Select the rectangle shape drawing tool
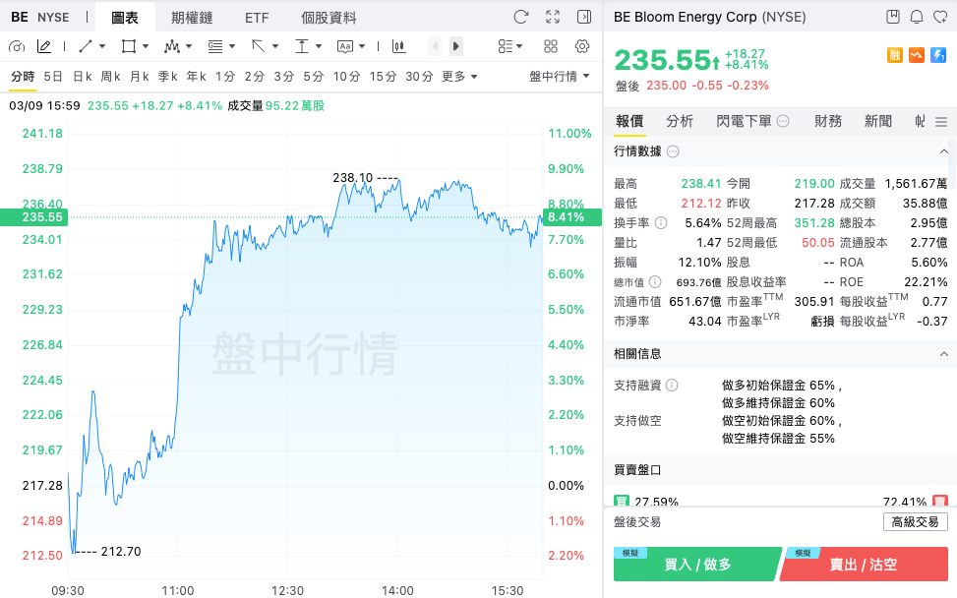The width and height of the screenshot is (957, 598). (128, 46)
